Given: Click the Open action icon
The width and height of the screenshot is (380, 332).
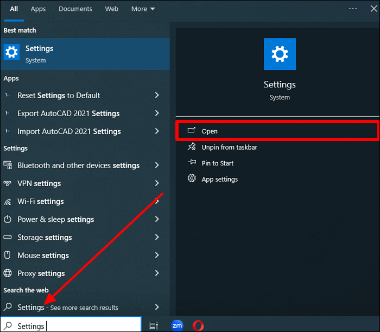Looking at the screenshot, I should [x=192, y=130].
